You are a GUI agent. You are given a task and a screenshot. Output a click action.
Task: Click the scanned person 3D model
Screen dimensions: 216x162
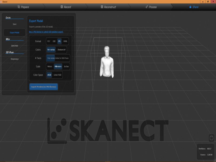point(107,62)
